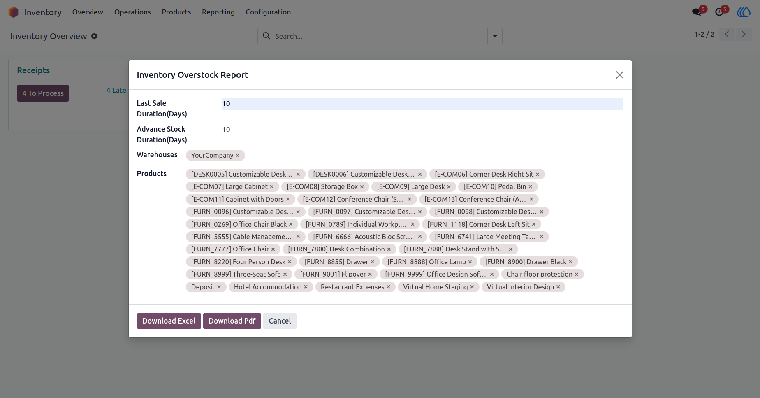Screen dimensions: 760x398
Task: Click the user avatar icon in top bar
Action: click(744, 12)
